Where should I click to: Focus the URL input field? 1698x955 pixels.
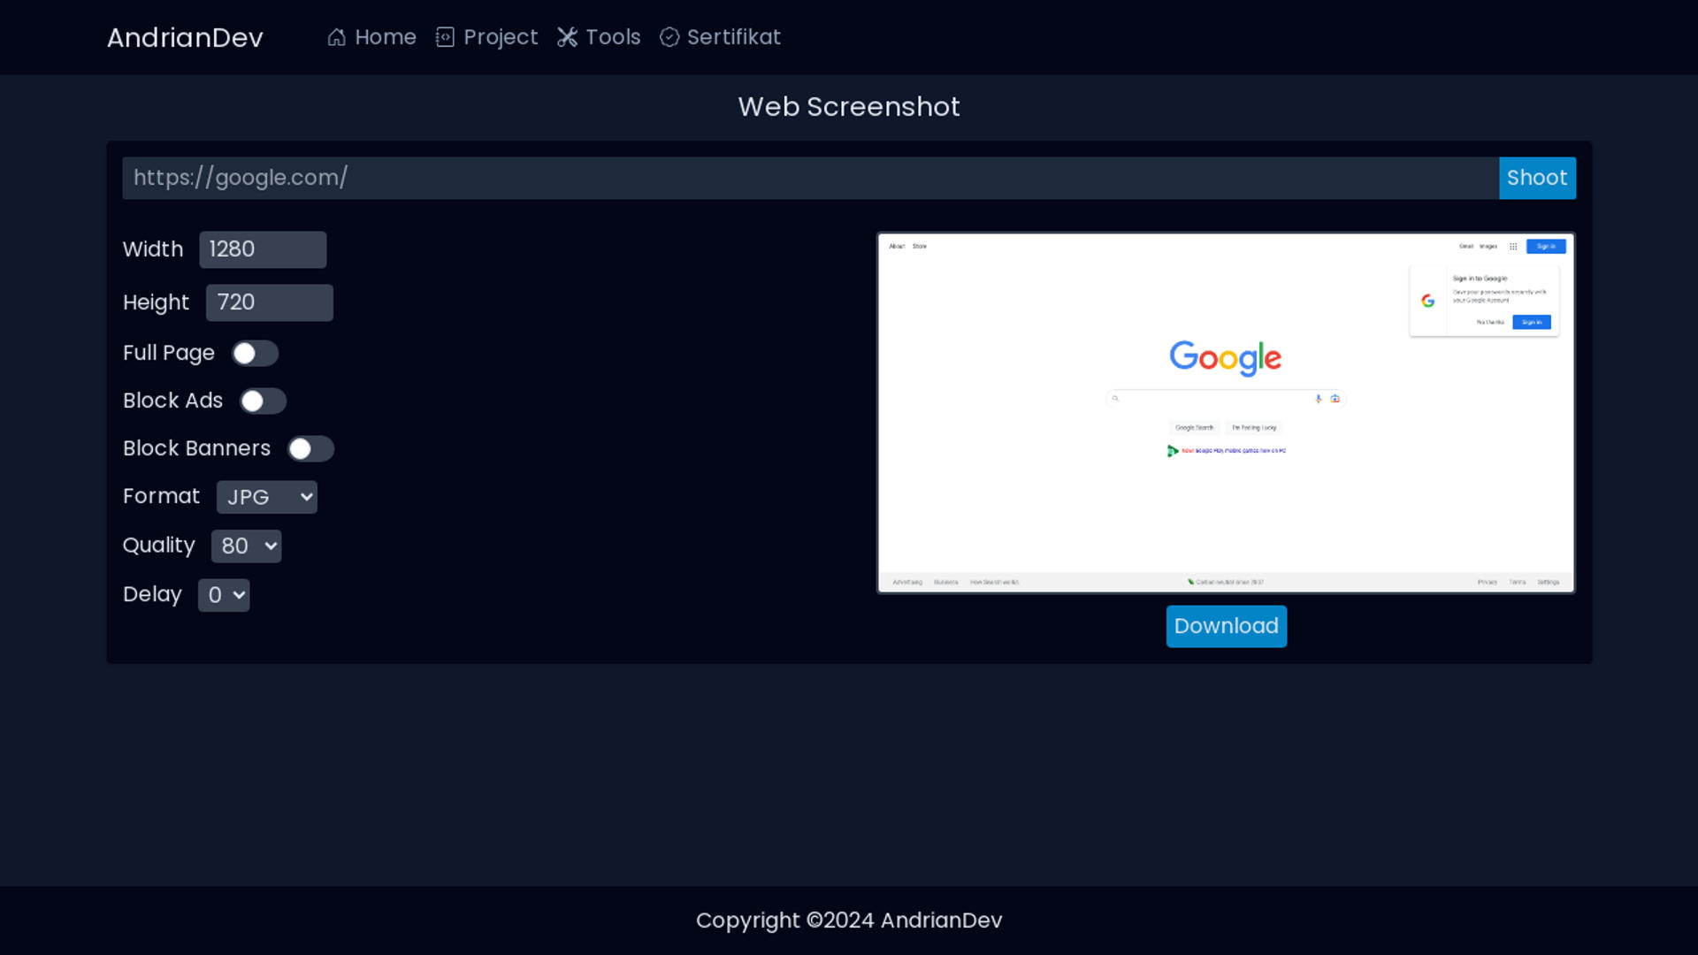click(x=810, y=178)
